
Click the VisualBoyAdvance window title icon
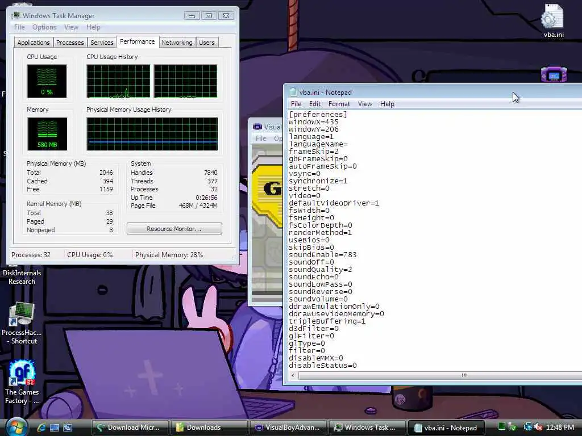tap(257, 127)
